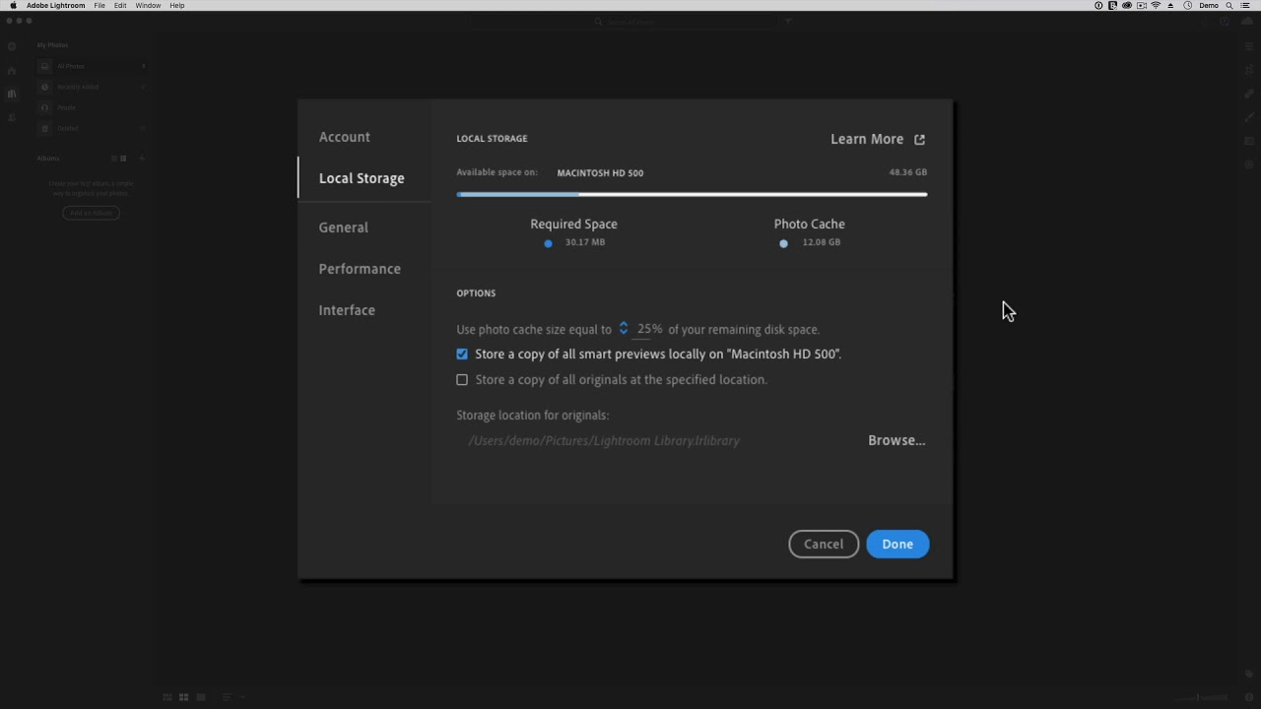This screenshot has height=709, width=1261.
Task: Open the File menu
Action: pos(100,6)
